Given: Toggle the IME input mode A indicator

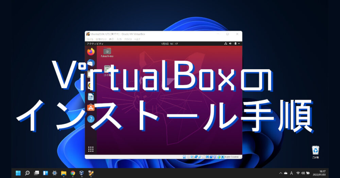Looking at the screenshot, I should coord(291,173).
